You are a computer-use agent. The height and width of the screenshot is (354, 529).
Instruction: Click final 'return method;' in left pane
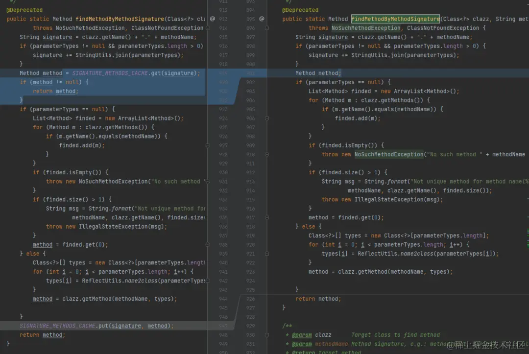coord(43,335)
